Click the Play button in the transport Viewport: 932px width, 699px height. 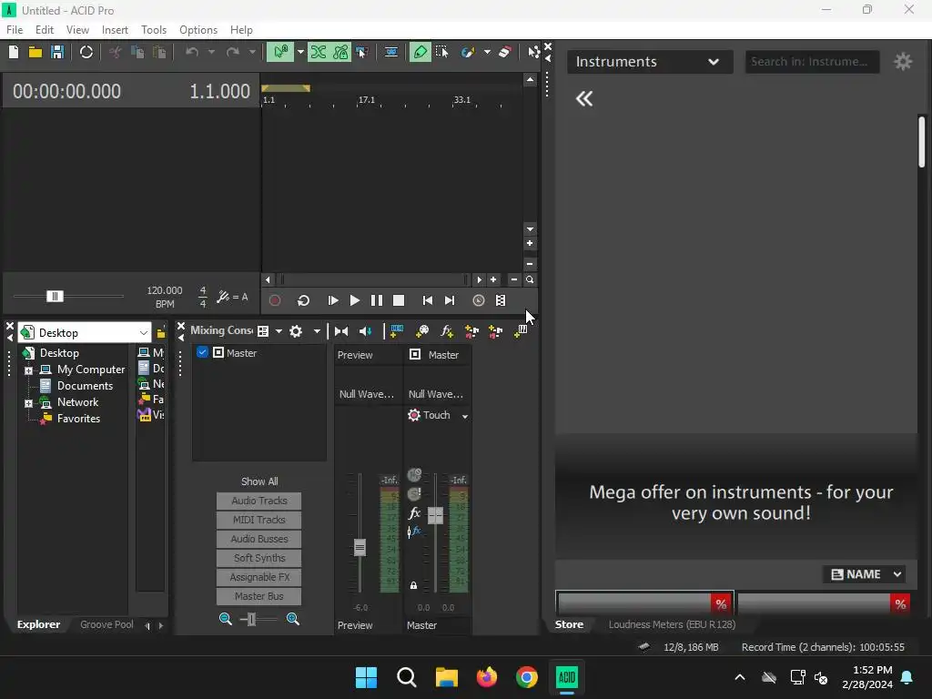355,300
